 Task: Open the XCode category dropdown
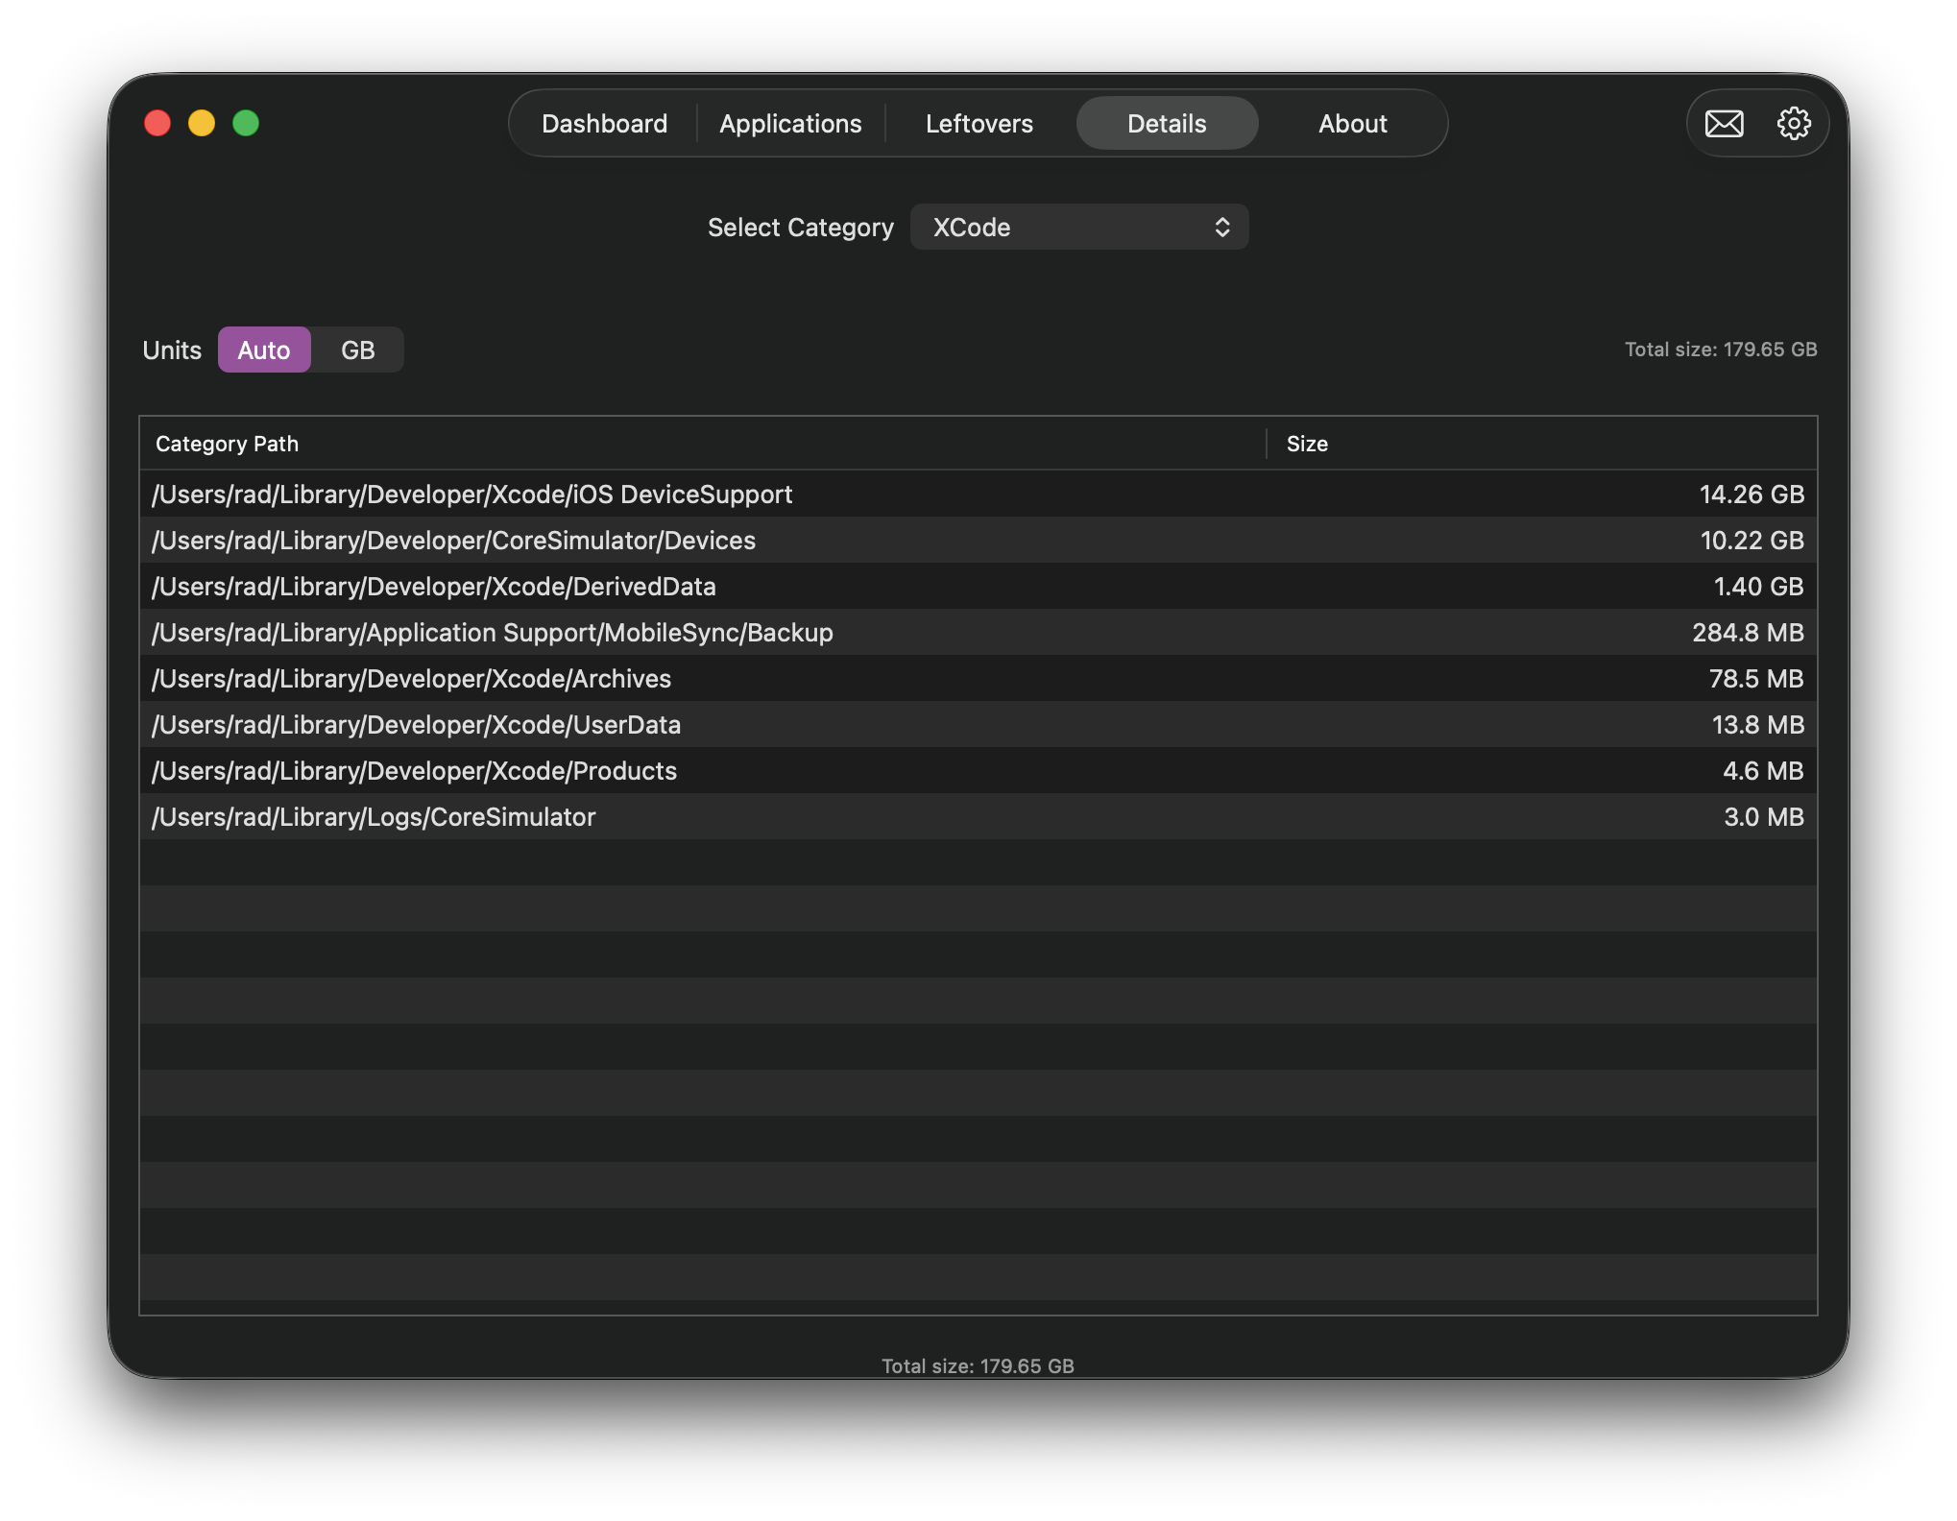click(x=1079, y=228)
